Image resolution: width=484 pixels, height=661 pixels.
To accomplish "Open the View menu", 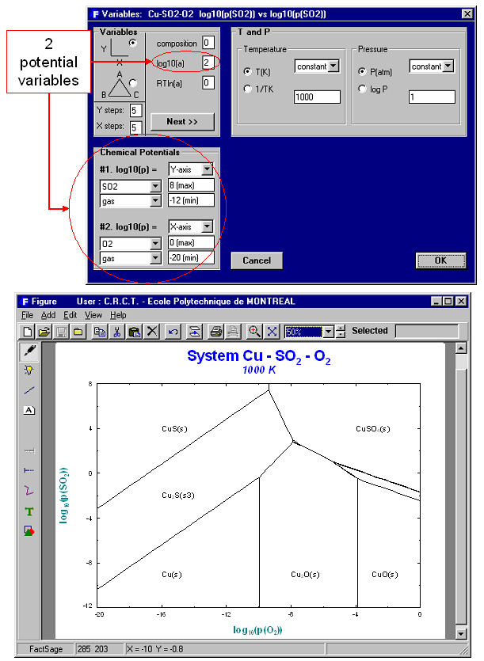I will 93,314.
